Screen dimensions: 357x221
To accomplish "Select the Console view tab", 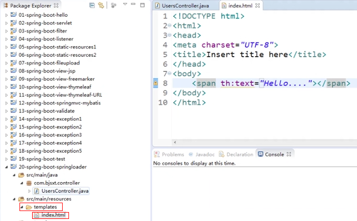I will tap(271, 154).
